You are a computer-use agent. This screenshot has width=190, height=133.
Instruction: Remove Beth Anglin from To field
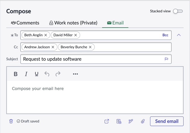[x=46, y=35]
